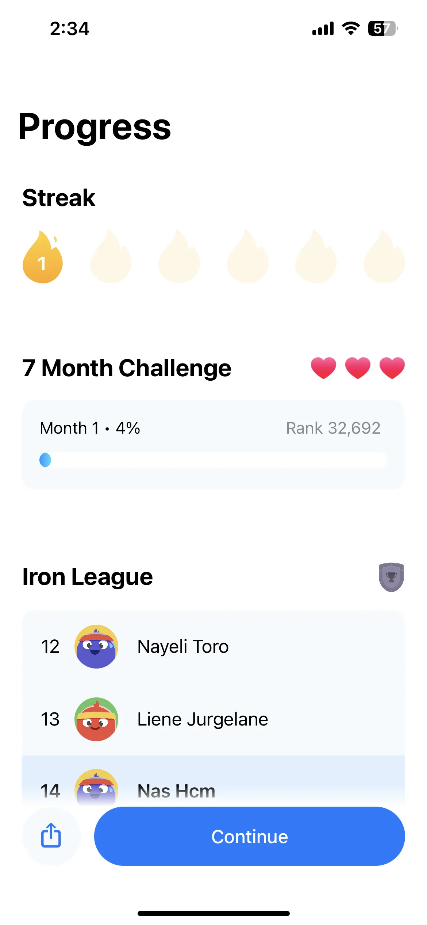Tap the first red heart icon
This screenshot has height=925, width=427.
[x=323, y=368]
